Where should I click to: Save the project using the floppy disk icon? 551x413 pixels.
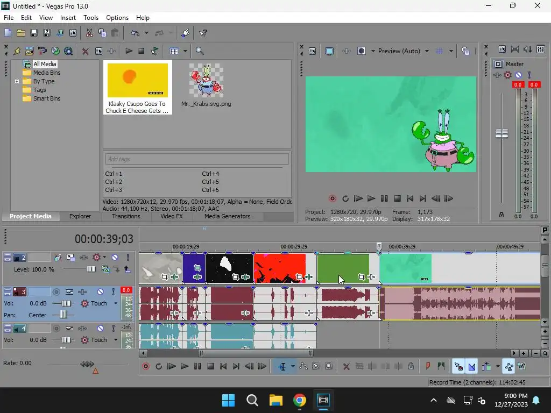(34, 33)
